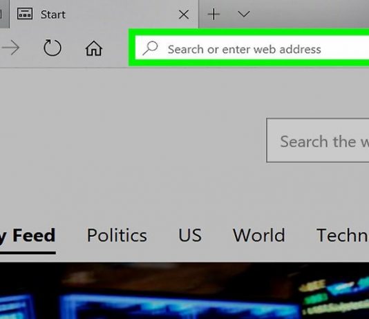Viewport: 369px width, 319px height.
Task: Open the US news category
Action: pos(190,235)
